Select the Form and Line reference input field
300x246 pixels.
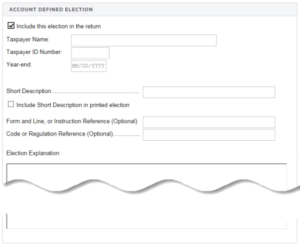(x=209, y=122)
